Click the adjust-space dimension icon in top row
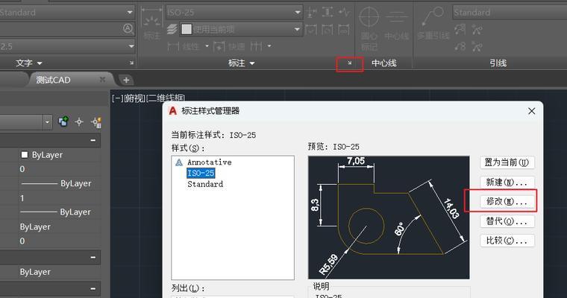 [328, 12]
